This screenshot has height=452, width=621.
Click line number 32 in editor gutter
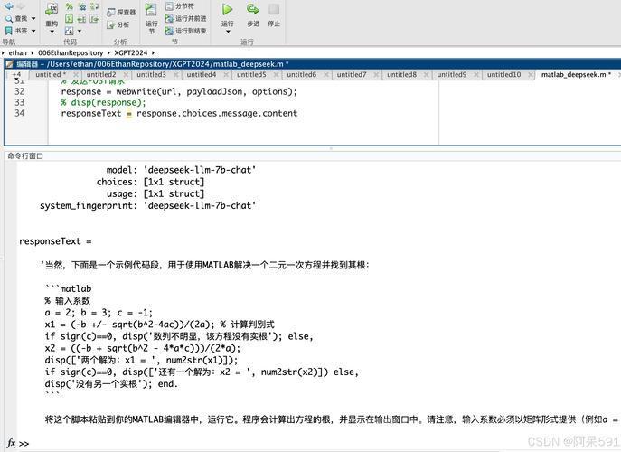pyautogui.click(x=19, y=91)
